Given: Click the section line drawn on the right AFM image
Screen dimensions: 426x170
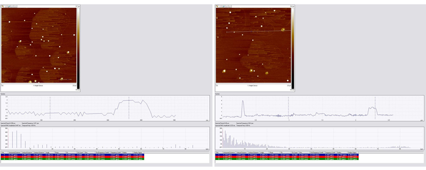Looking at the screenshot, I should click(x=258, y=32).
